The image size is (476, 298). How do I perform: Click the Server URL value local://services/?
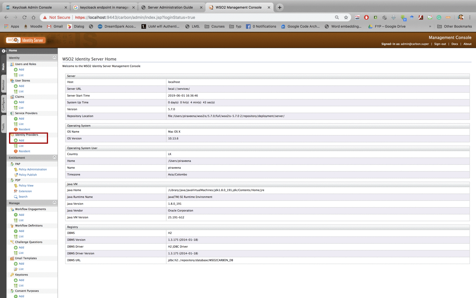[179, 89]
